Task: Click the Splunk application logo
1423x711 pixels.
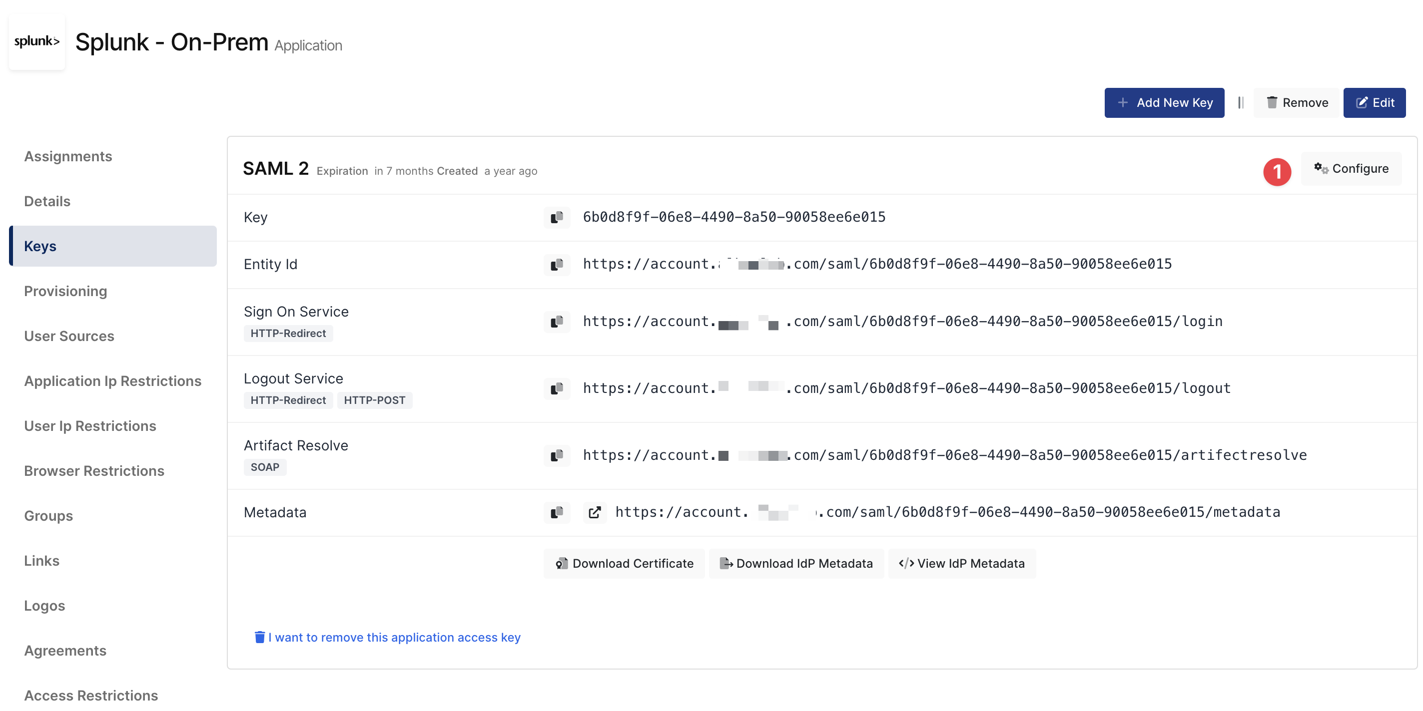Action: [x=36, y=41]
